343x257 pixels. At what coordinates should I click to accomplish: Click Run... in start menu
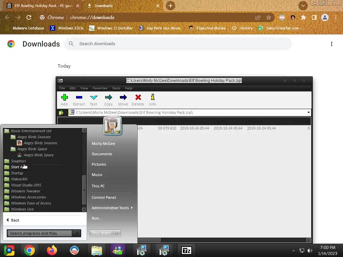point(97,218)
